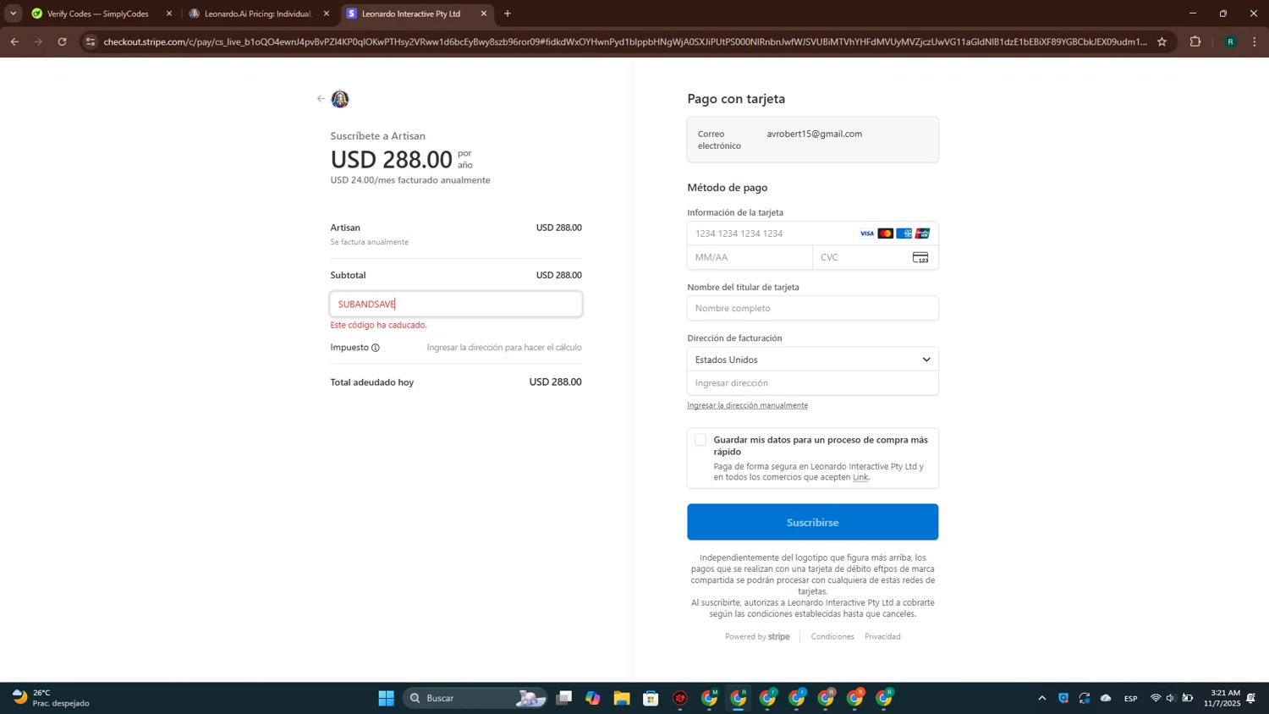The image size is (1269, 714).
Task: Open the Link hyperlink in save-data text
Action: pyautogui.click(x=860, y=477)
